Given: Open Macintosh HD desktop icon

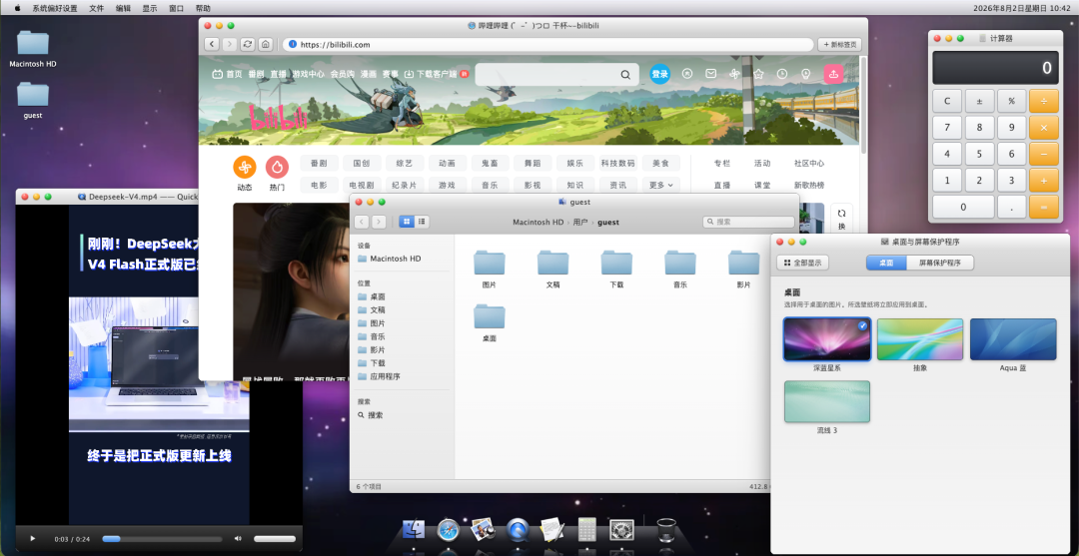Looking at the screenshot, I should (32, 48).
